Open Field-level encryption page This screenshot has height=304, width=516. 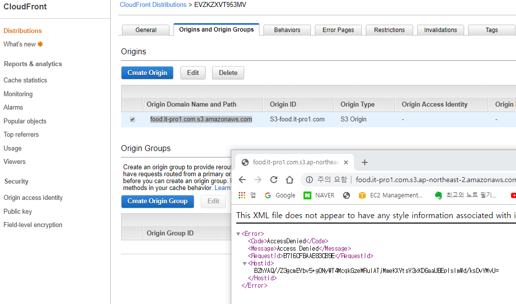(x=33, y=225)
